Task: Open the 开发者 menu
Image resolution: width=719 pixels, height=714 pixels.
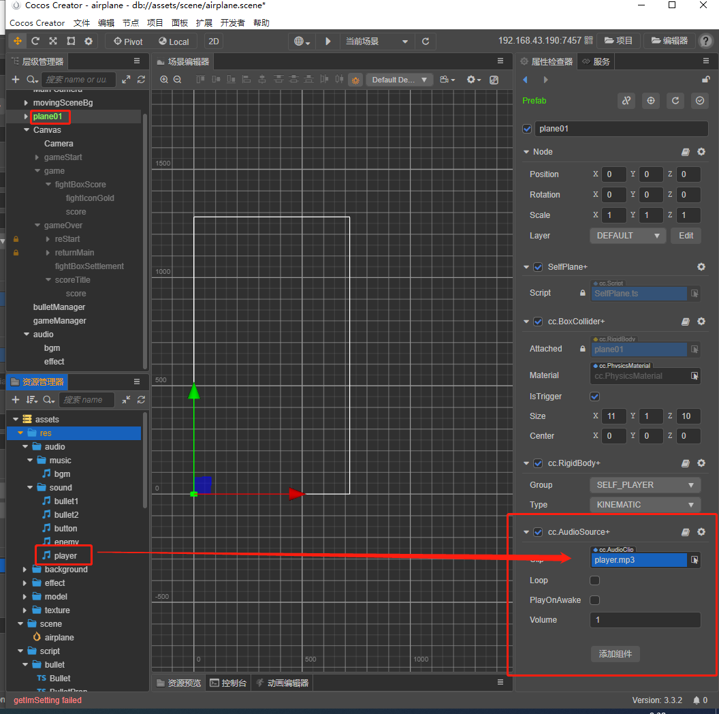Action: click(232, 23)
